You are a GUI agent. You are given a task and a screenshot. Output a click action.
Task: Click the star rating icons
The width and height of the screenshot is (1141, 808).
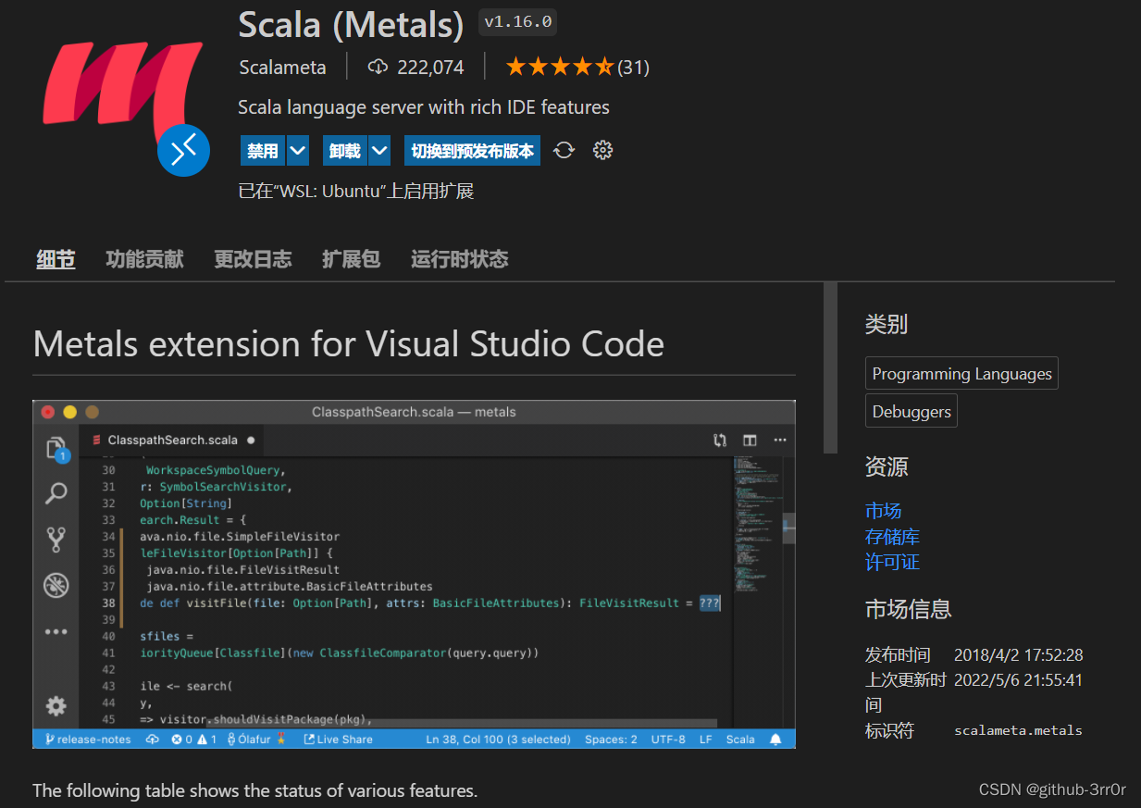pos(559,67)
